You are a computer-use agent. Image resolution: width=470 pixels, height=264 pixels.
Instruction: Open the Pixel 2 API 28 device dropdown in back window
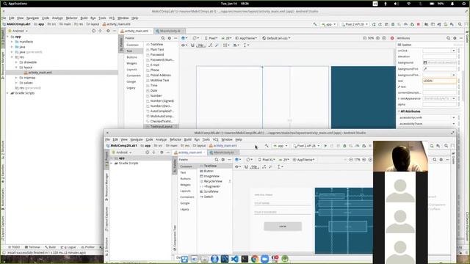(355, 24)
